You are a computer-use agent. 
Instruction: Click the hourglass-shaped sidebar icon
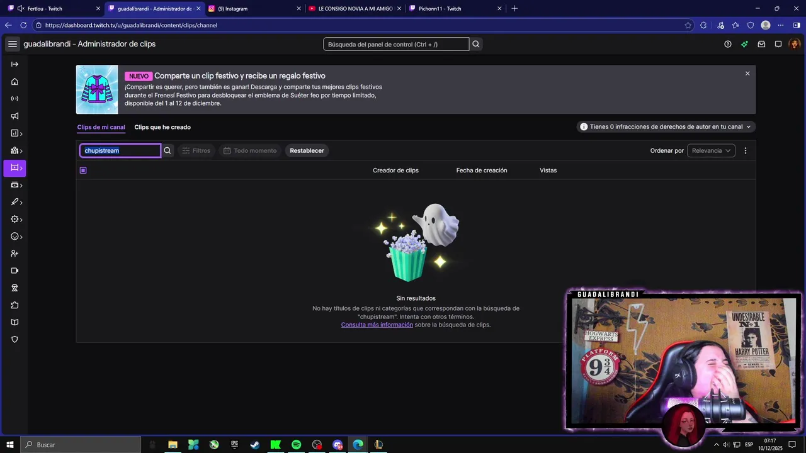[14, 288]
